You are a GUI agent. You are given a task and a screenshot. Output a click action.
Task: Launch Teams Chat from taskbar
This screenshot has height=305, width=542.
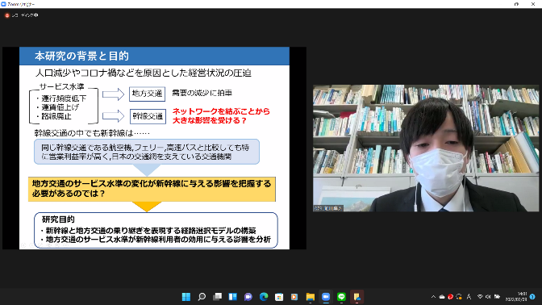[x=248, y=297]
